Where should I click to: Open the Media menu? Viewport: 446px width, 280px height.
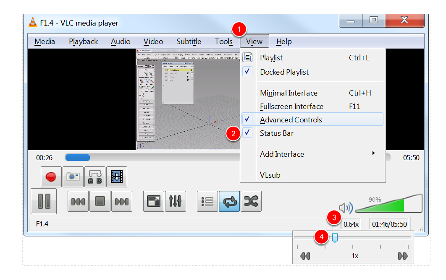point(45,41)
